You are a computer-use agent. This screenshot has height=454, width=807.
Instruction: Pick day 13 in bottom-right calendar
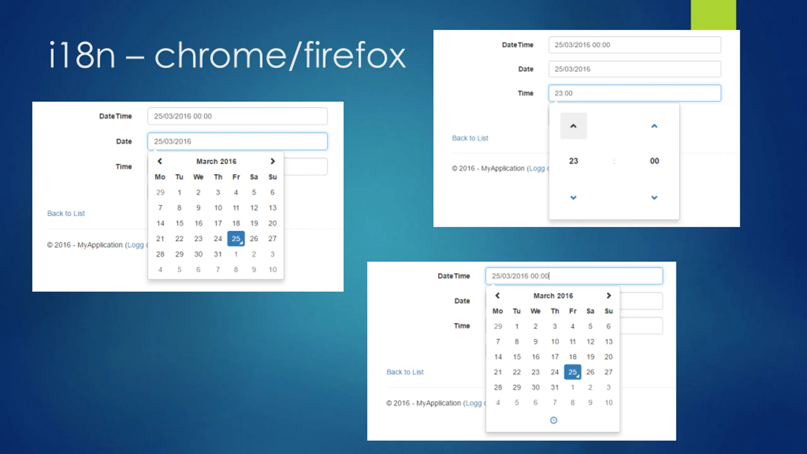(x=608, y=341)
